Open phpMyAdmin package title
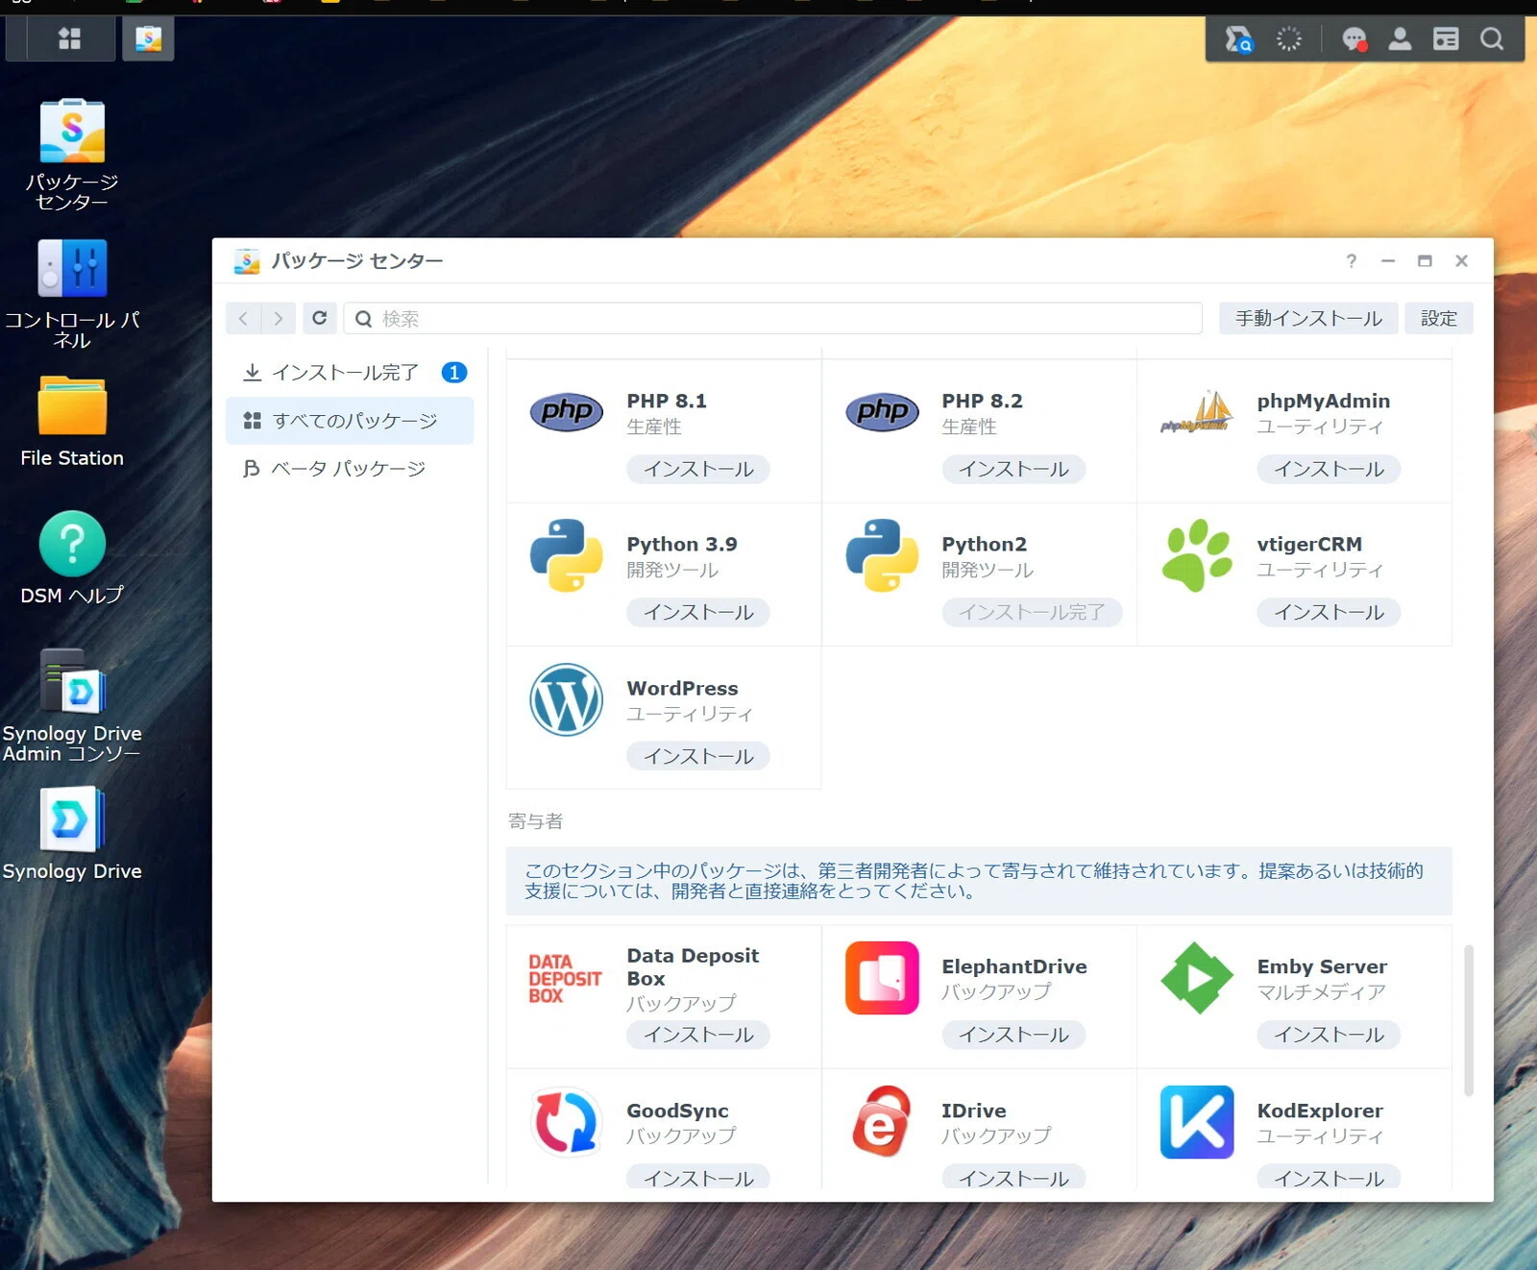This screenshot has width=1537, height=1270. tap(1323, 401)
